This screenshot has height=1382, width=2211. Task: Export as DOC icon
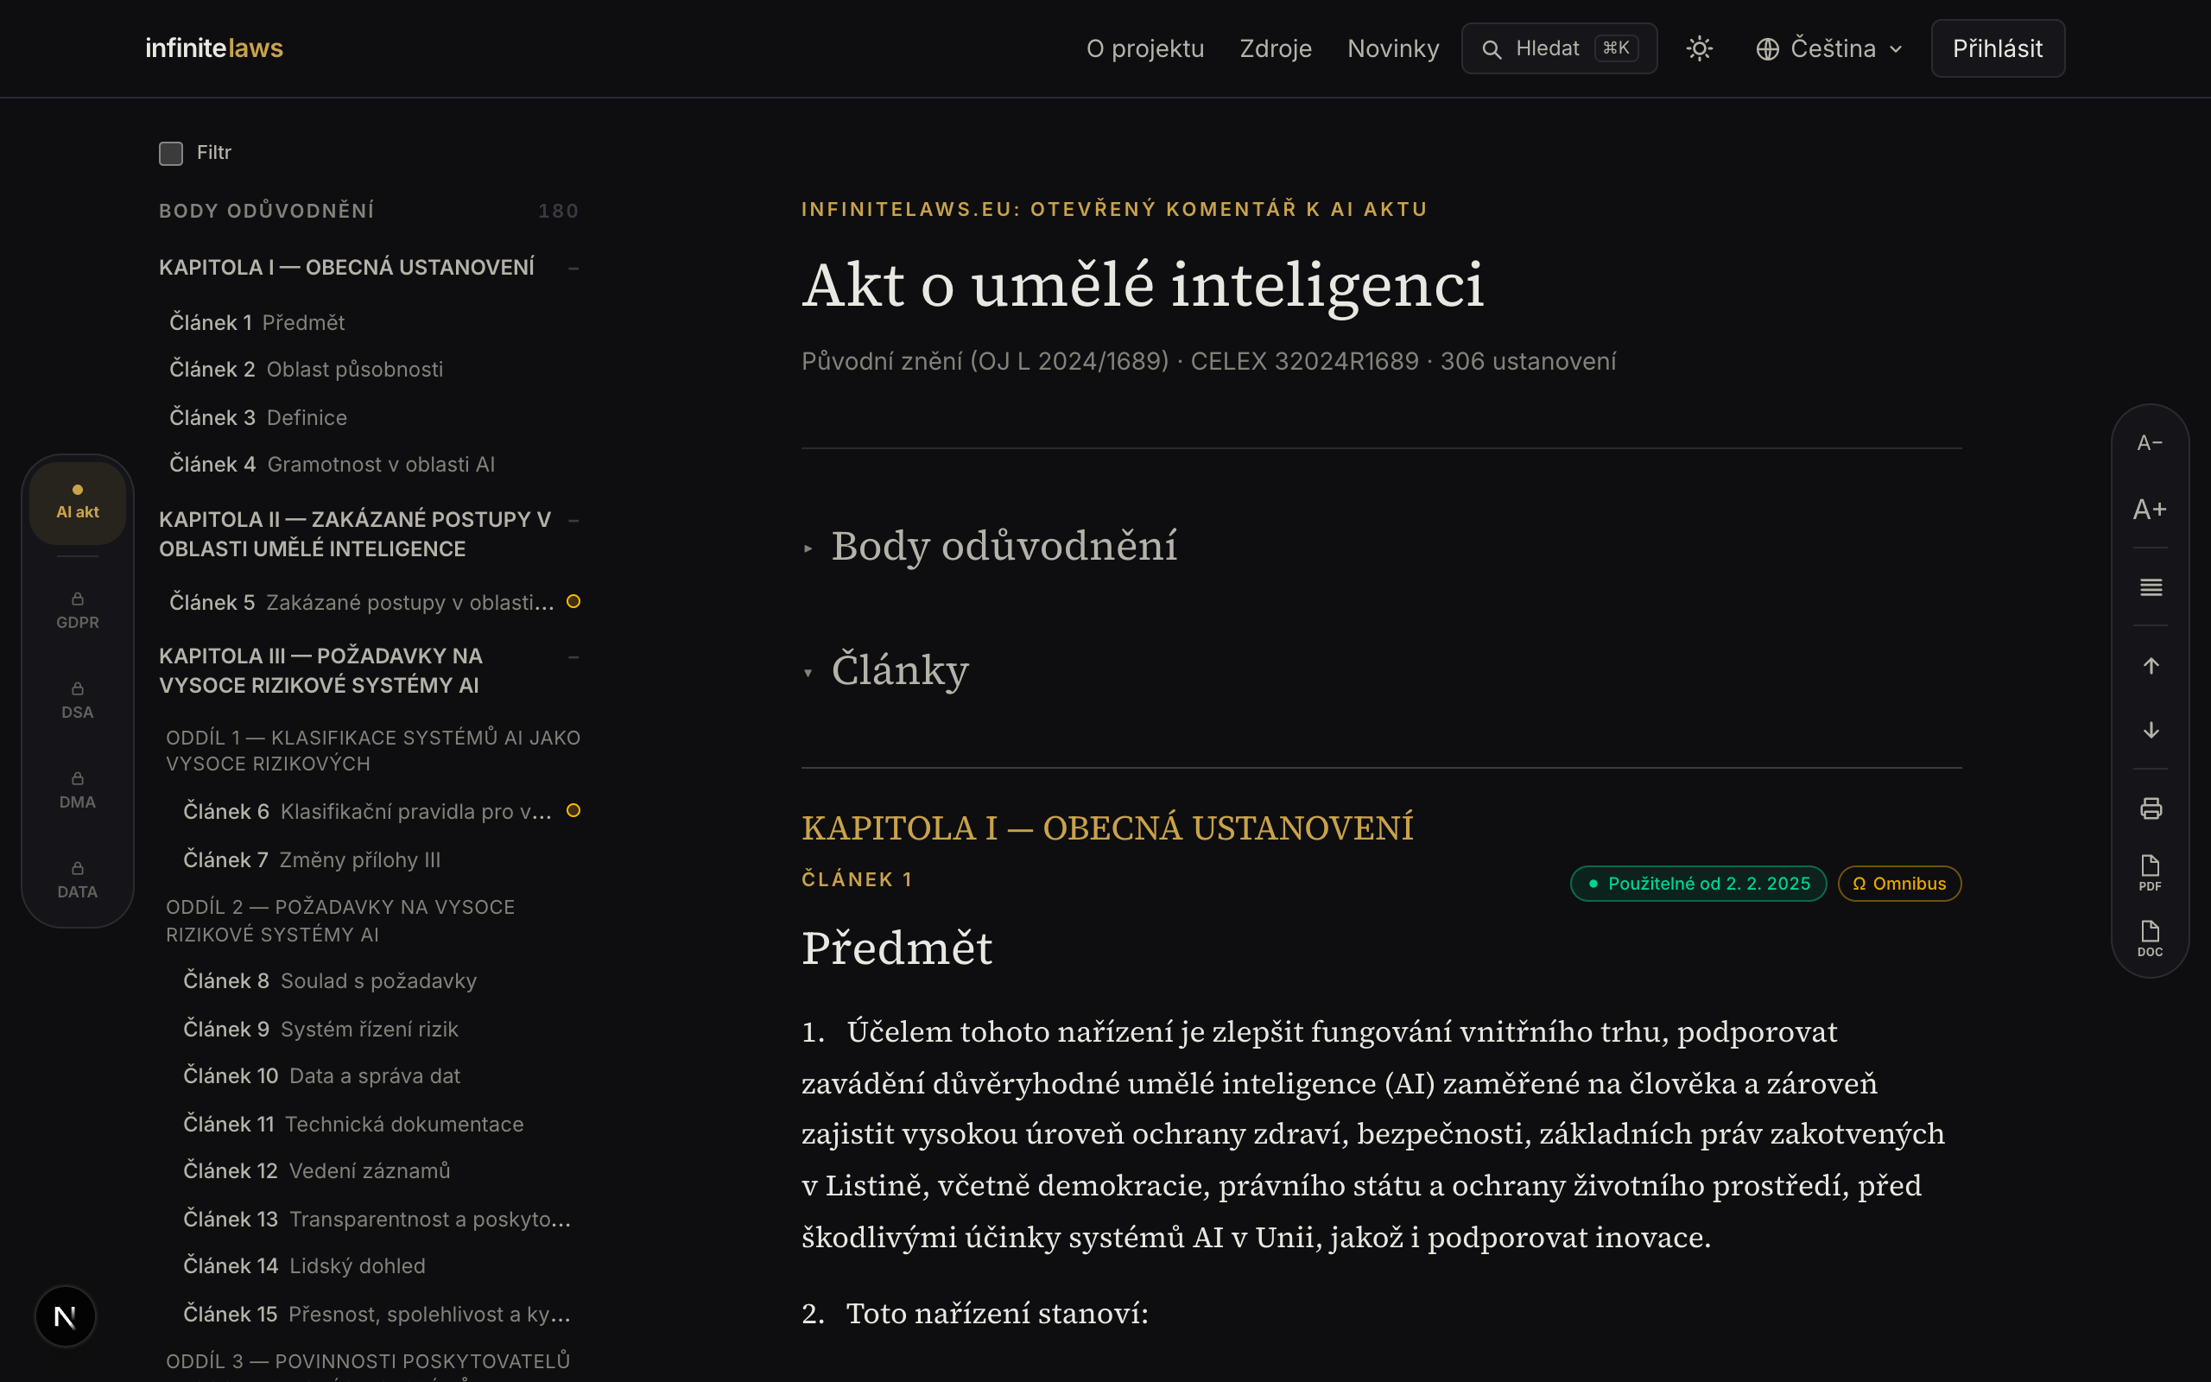2150,939
